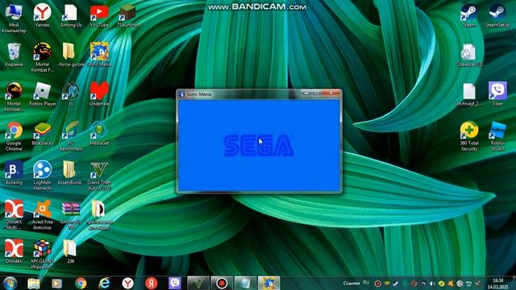The height and width of the screenshot is (290, 516).
Task: Launch Viber from the desktop
Action: click(497, 94)
